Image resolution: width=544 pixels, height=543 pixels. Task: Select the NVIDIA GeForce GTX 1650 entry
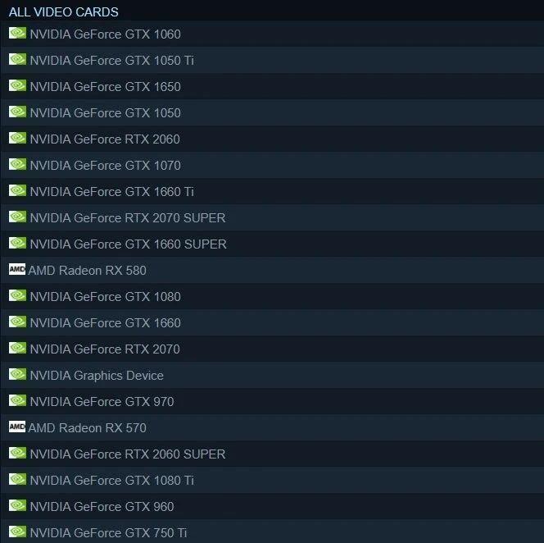coord(272,86)
